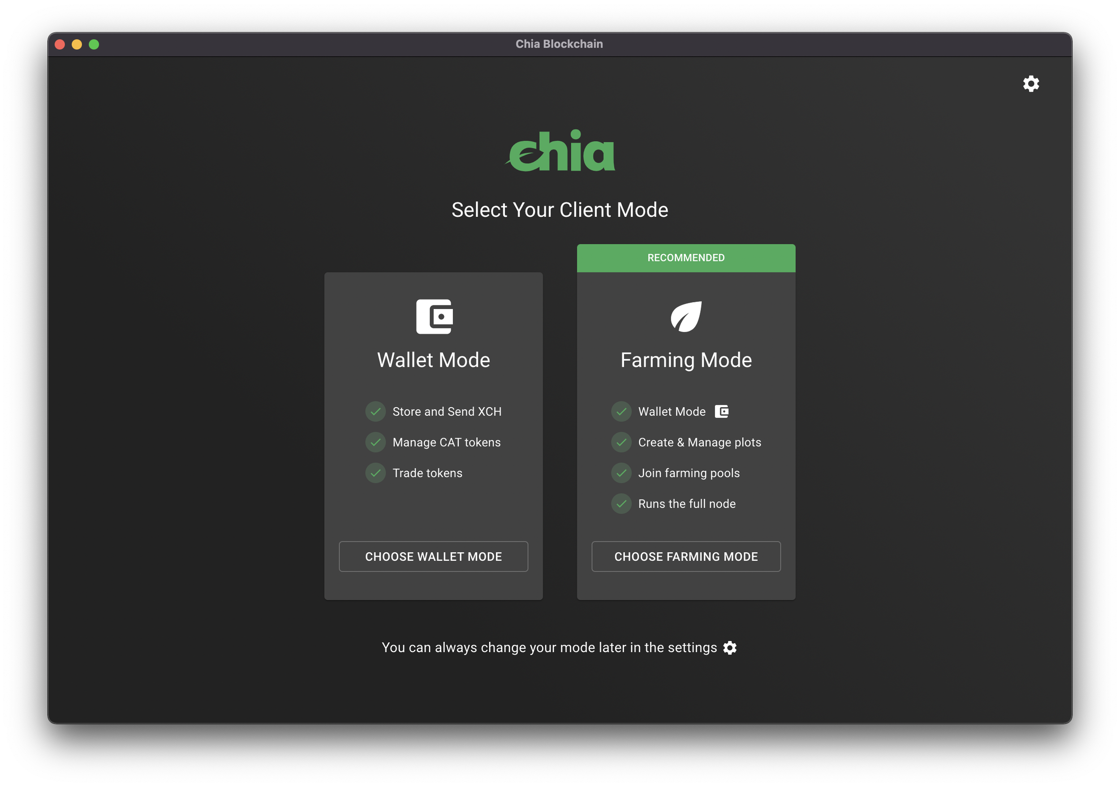Screen dimensions: 1120x787
Task: Click the green fullscreen window button
Action: [x=94, y=44]
